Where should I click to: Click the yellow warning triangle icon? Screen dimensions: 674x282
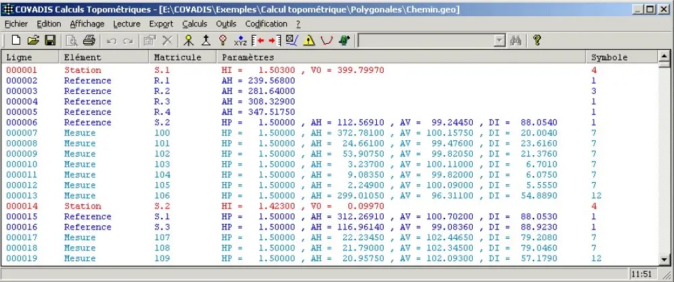click(309, 40)
